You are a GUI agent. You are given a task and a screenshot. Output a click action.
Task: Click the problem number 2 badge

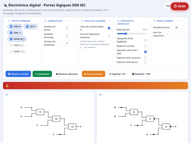(x=100, y=95)
